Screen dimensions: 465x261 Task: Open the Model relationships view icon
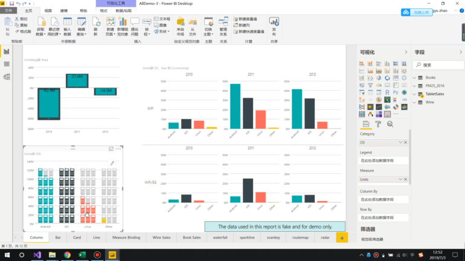click(x=7, y=77)
